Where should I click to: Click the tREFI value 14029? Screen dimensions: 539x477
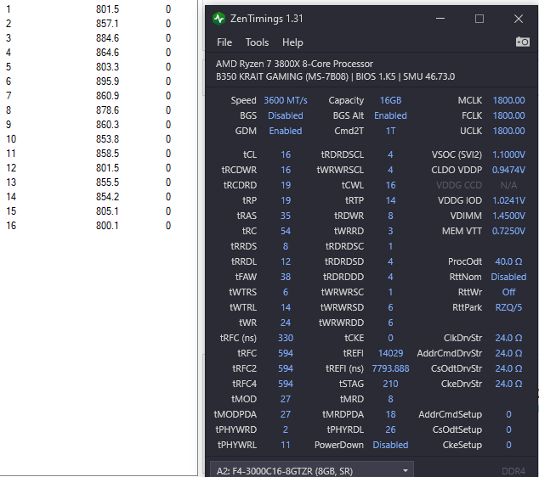point(390,353)
